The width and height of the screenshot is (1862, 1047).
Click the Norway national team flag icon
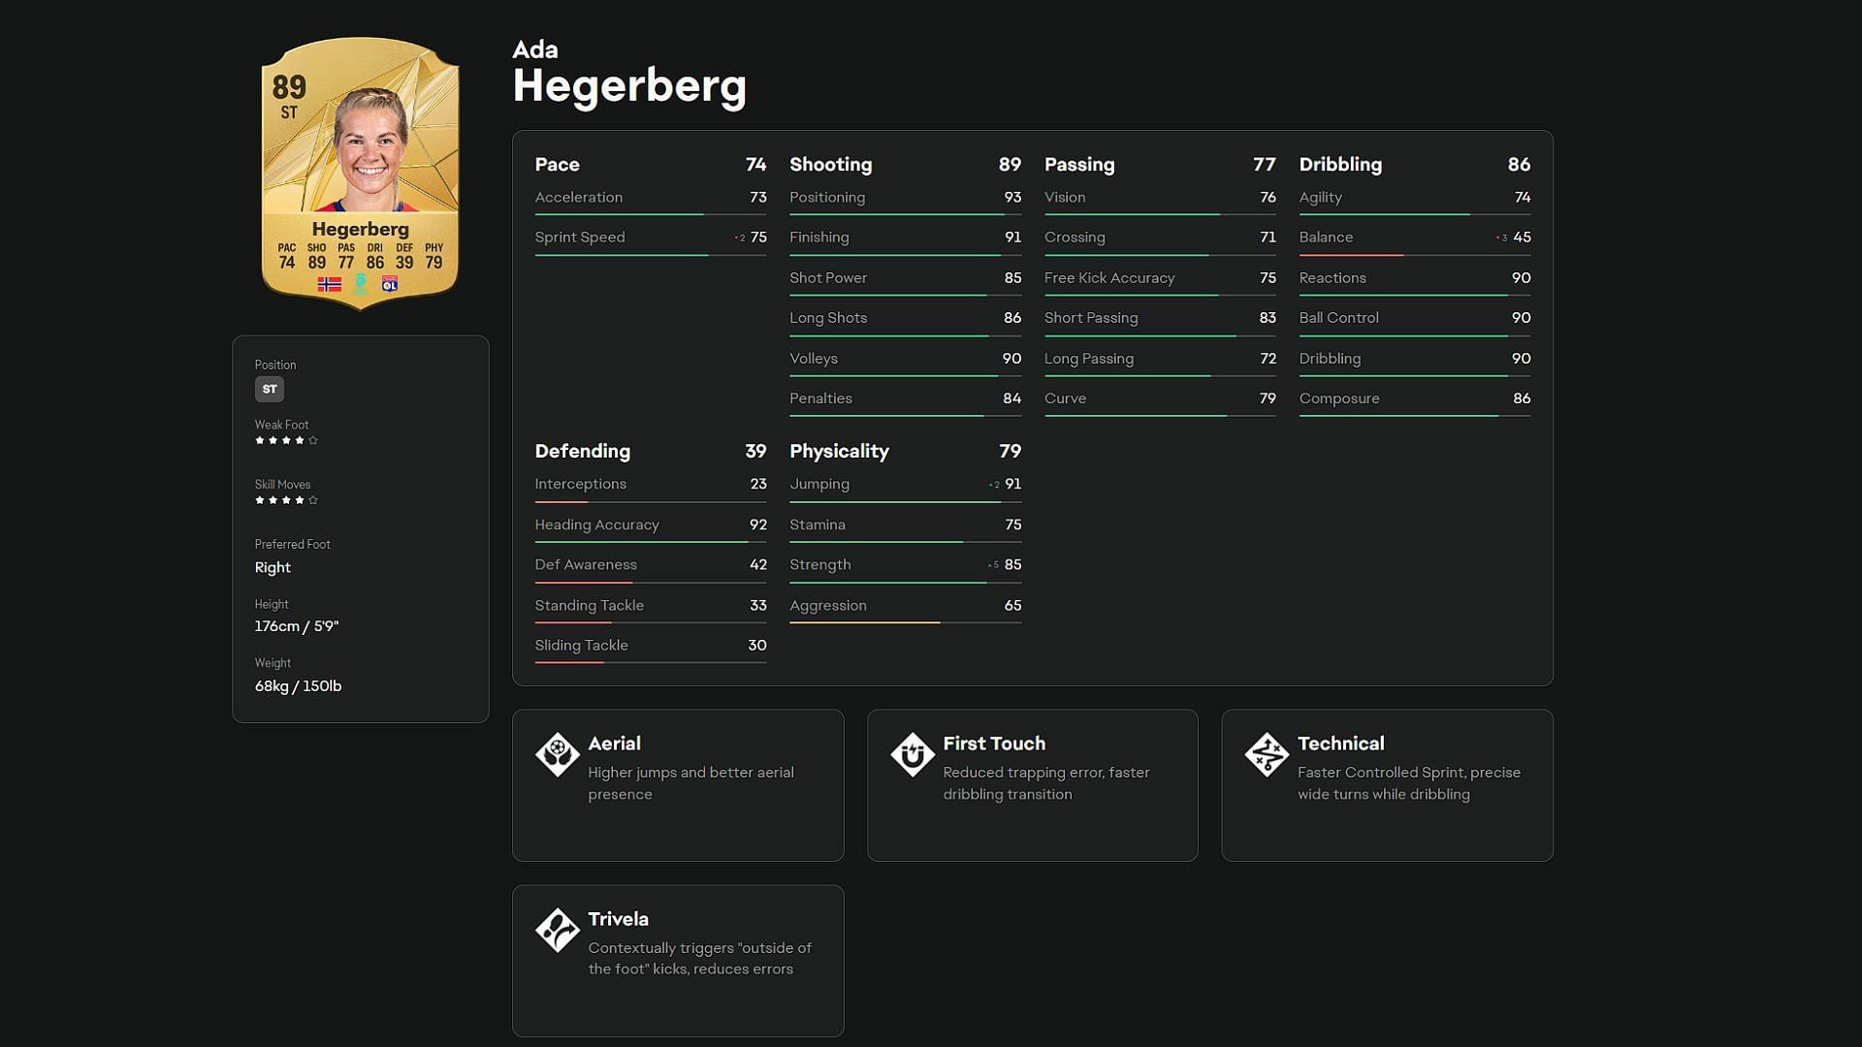pyautogui.click(x=332, y=282)
